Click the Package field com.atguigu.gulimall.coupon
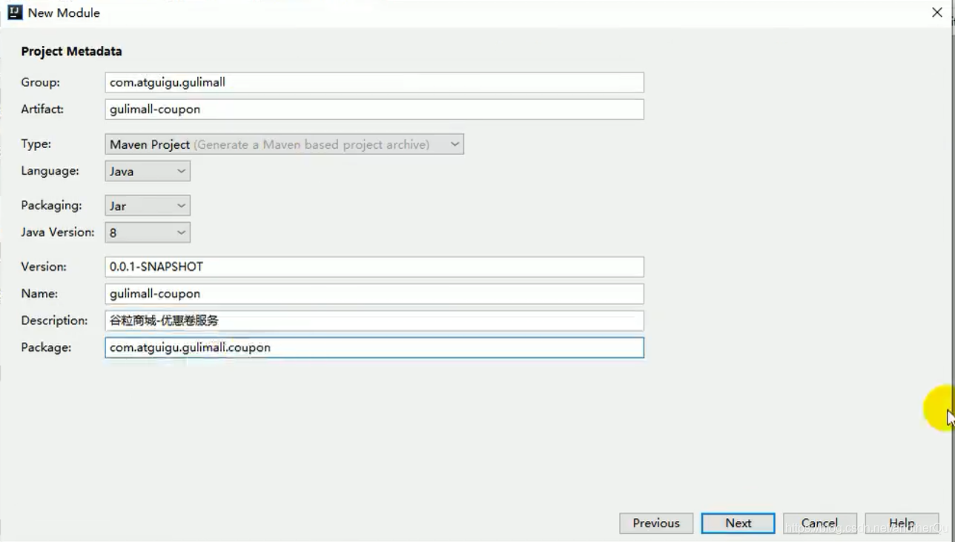Image resolution: width=955 pixels, height=542 pixels. [374, 348]
